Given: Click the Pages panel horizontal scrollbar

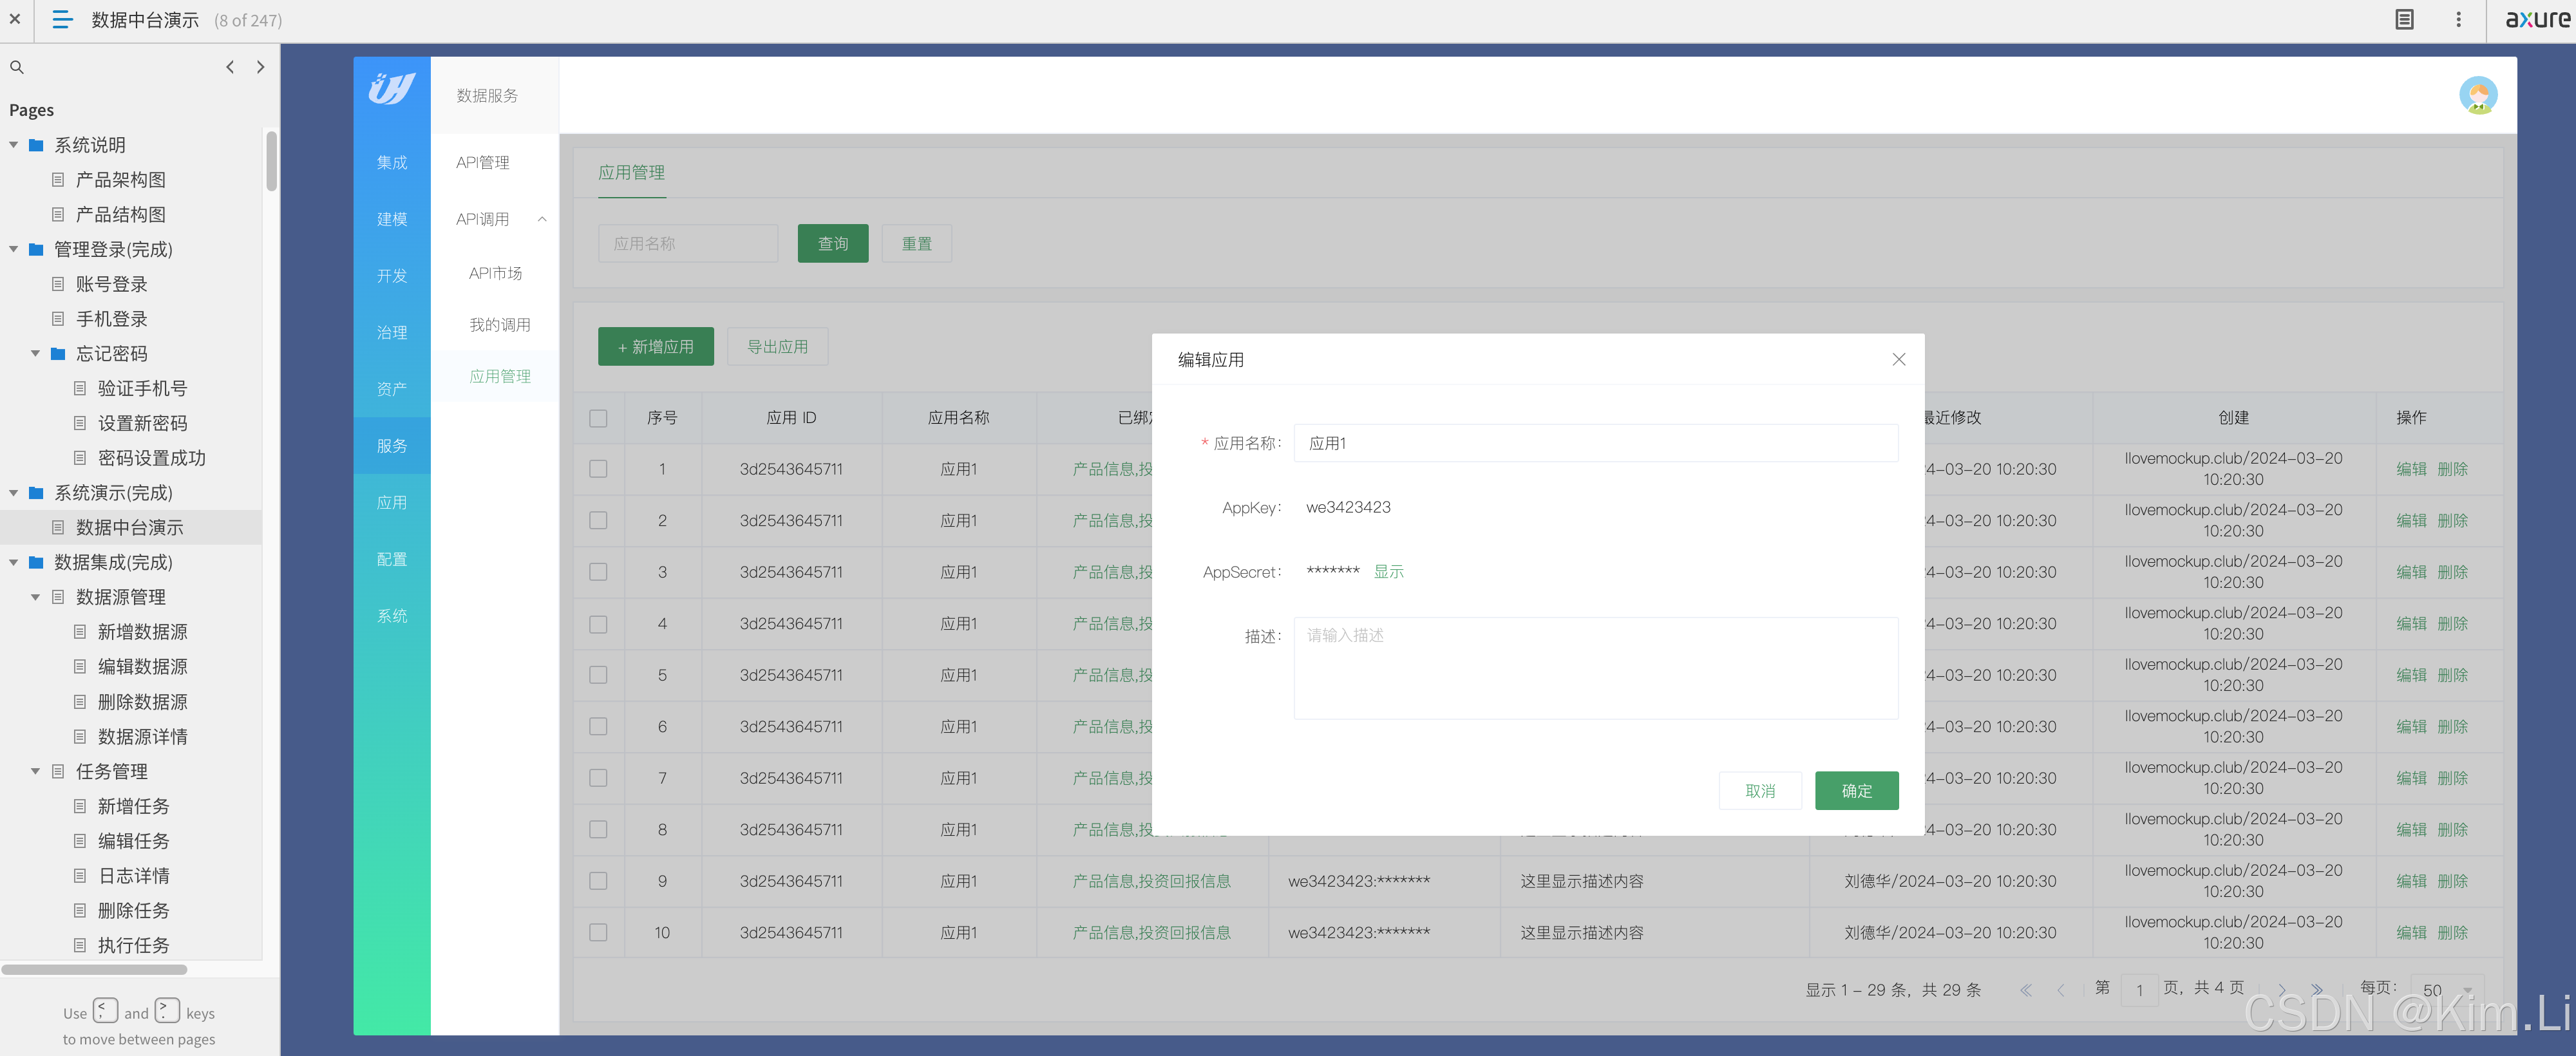Looking at the screenshot, I should (x=94, y=969).
